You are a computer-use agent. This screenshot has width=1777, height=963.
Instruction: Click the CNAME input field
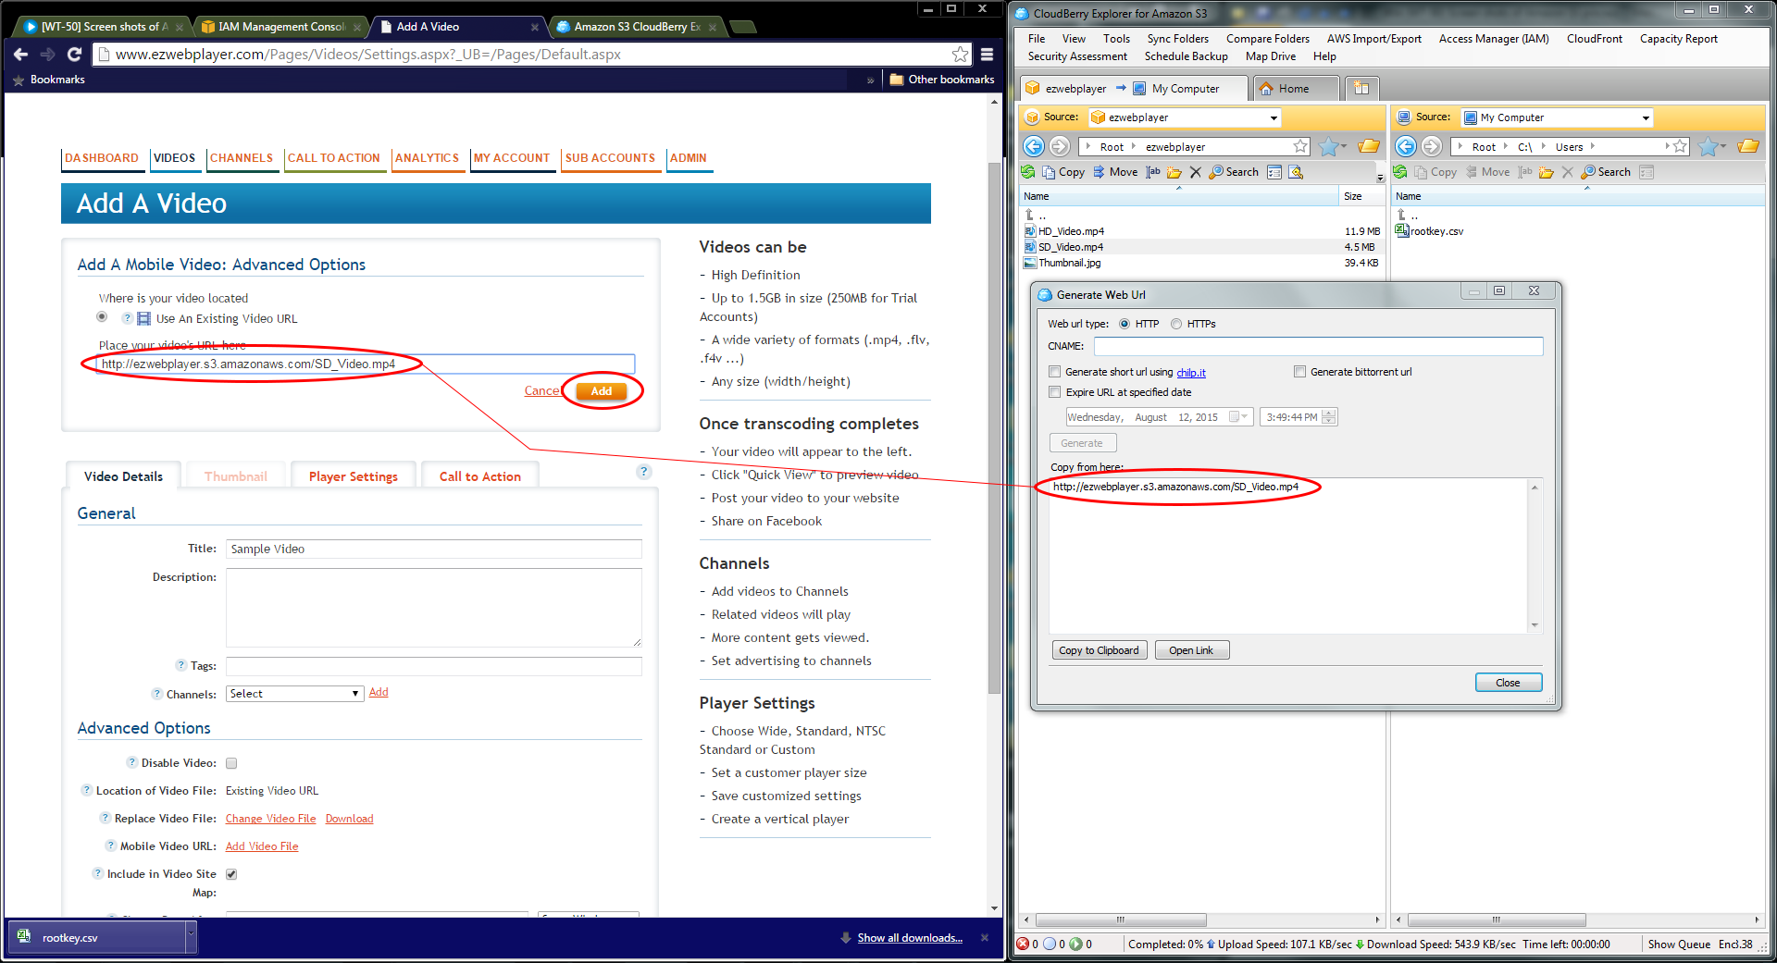click(x=1318, y=346)
